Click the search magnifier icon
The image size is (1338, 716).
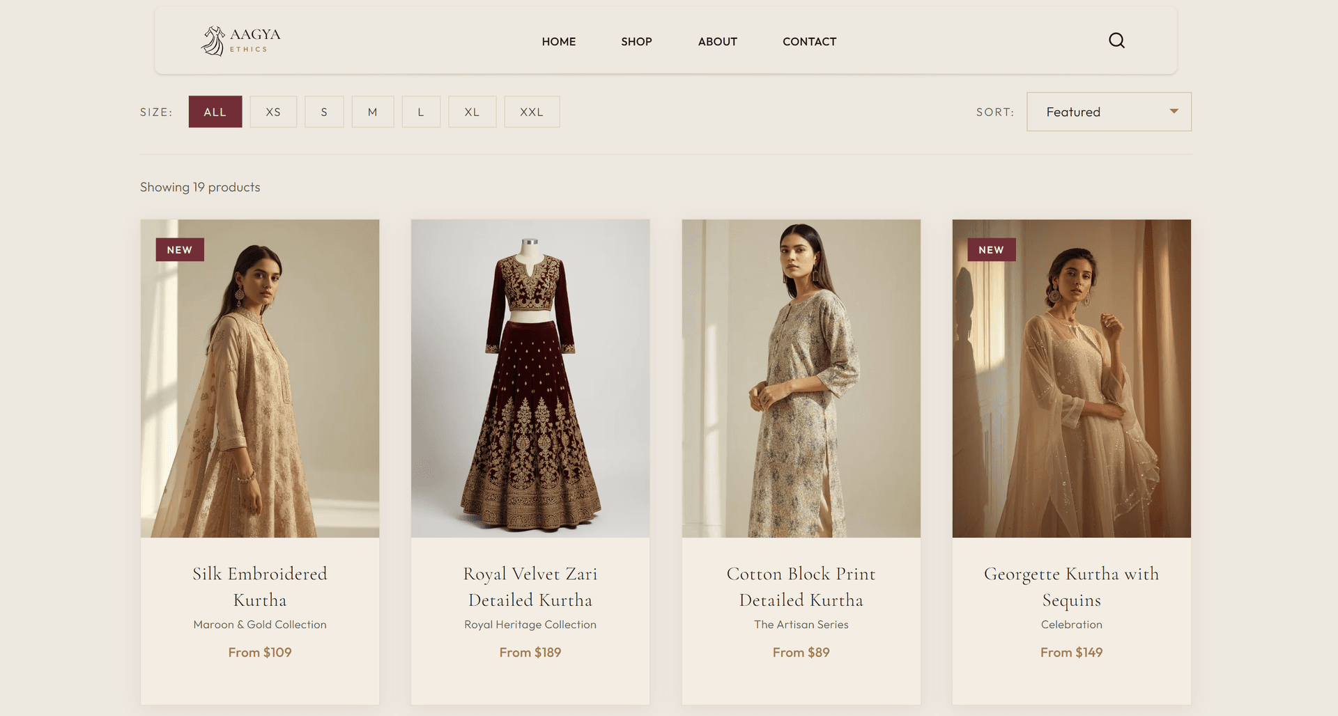pyautogui.click(x=1116, y=40)
